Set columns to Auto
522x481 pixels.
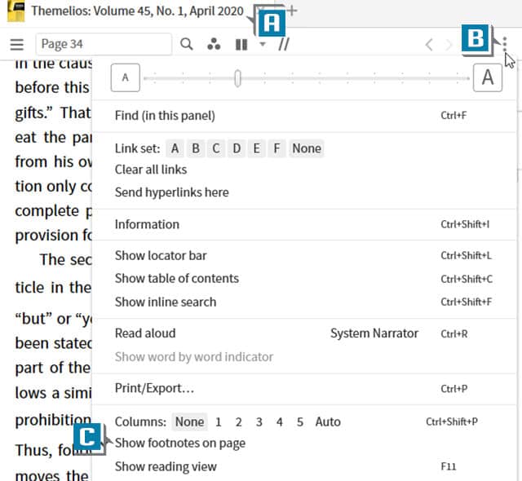pyautogui.click(x=328, y=421)
